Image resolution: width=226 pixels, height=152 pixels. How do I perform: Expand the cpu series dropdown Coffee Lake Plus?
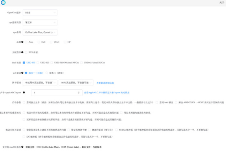(40, 32)
